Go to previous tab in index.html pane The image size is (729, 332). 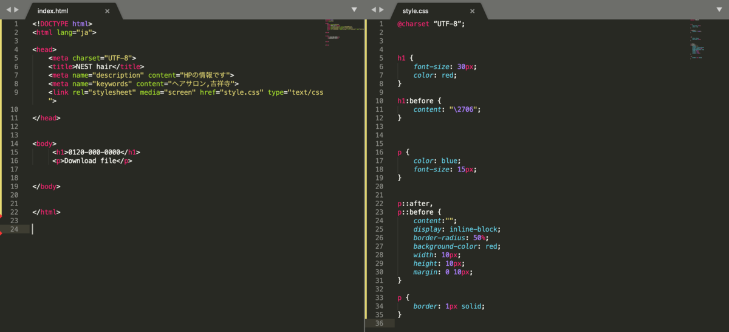pos(9,10)
